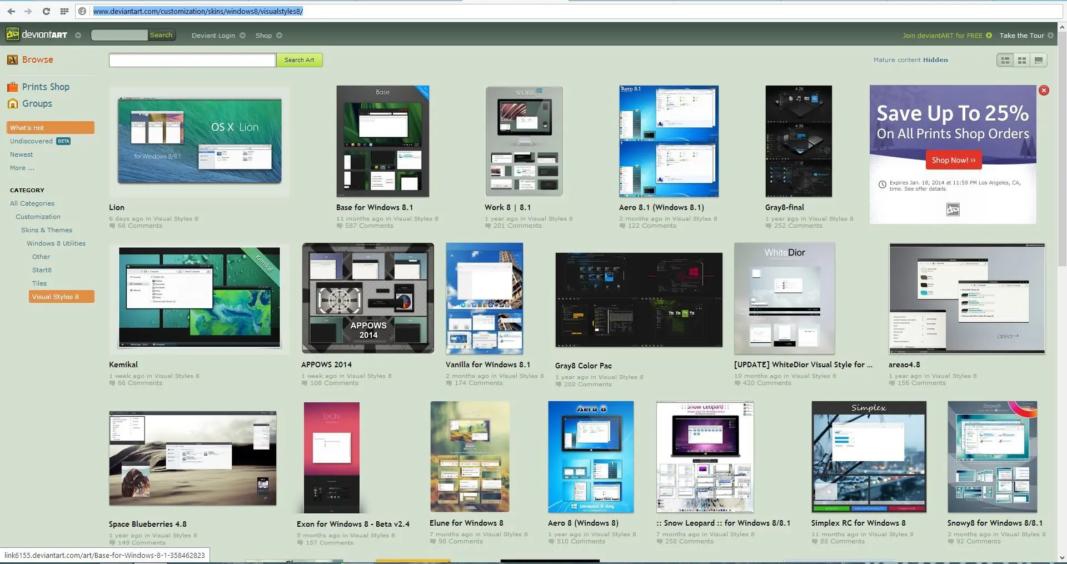Open the Prints Shop link
The image size is (1067, 564).
pyautogui.click(x=46, y=87)
